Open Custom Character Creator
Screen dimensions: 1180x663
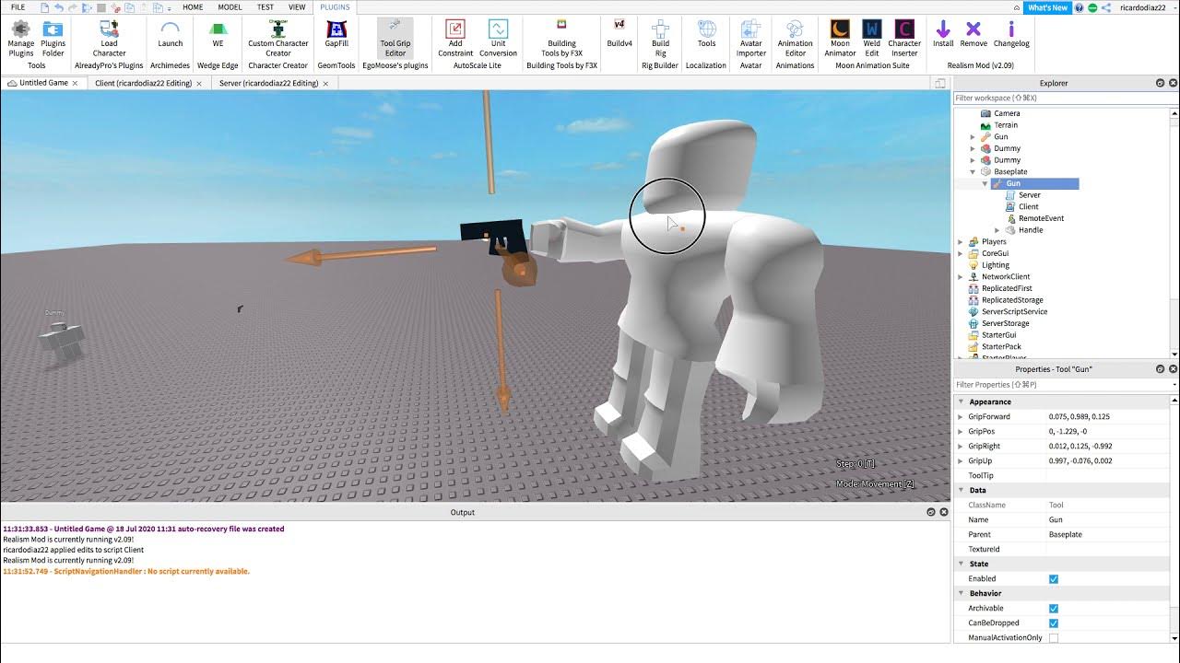coord(278,39)
